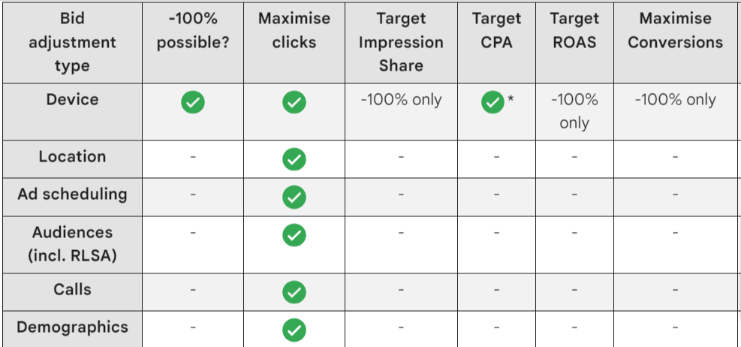Click -100% only under Target ROAS
Screen dimensions: 741x347
[x=574, y=112]
